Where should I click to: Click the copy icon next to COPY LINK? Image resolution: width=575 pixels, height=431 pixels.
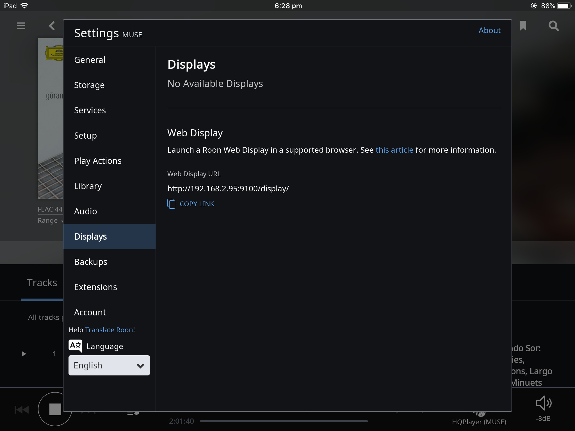(x=171, y=204)
